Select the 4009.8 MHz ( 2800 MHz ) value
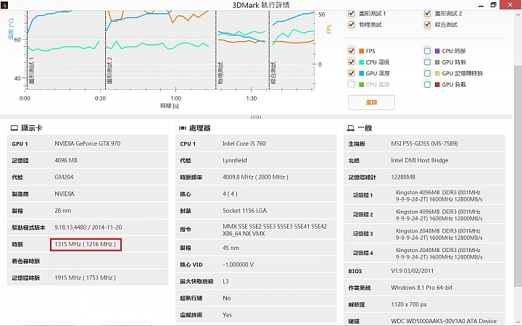 pos(255,177)
